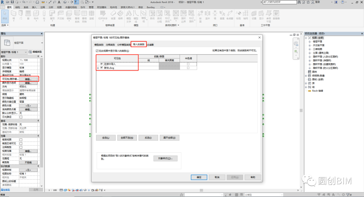Image resolution: width=364 pixels, height=197 pixels.
Task: Select the Stair (楼梯) tool in ribbon
Action: click(120, 15)
